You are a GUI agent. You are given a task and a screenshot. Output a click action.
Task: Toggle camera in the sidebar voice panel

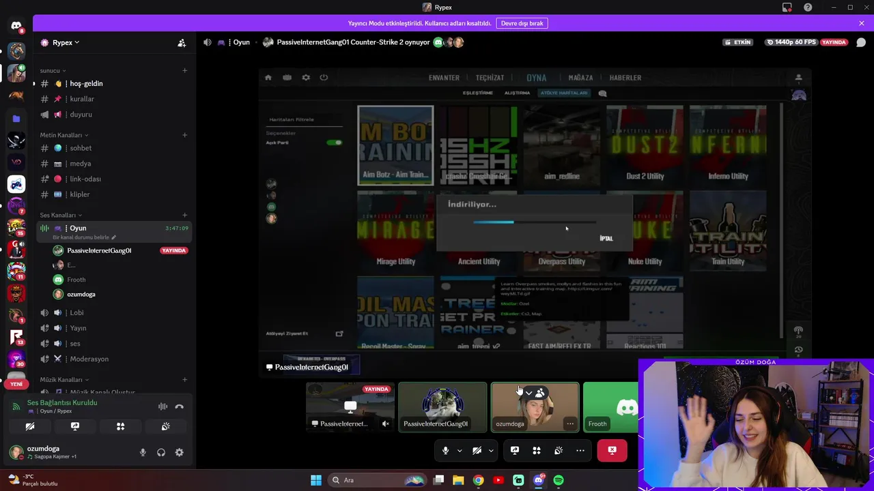pos(29,426)
